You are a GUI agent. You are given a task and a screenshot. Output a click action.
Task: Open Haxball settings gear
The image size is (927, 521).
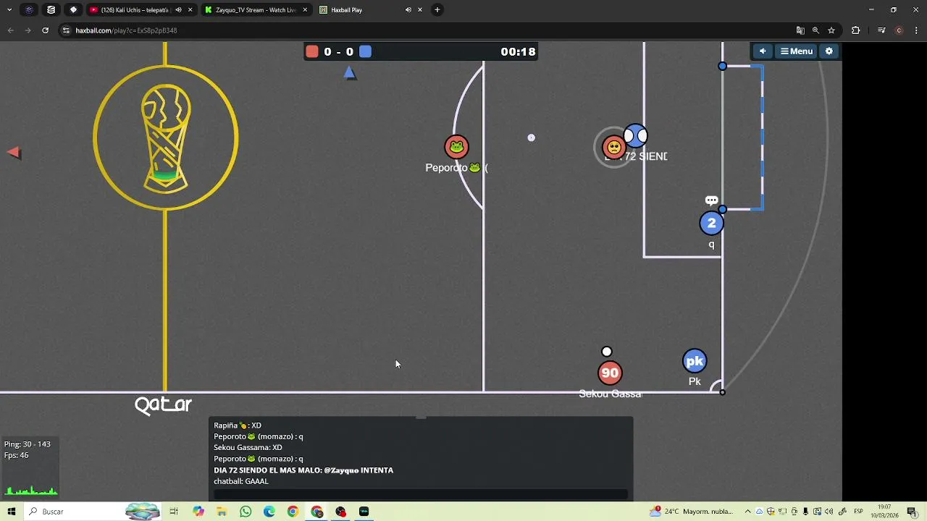pos(829,51)
